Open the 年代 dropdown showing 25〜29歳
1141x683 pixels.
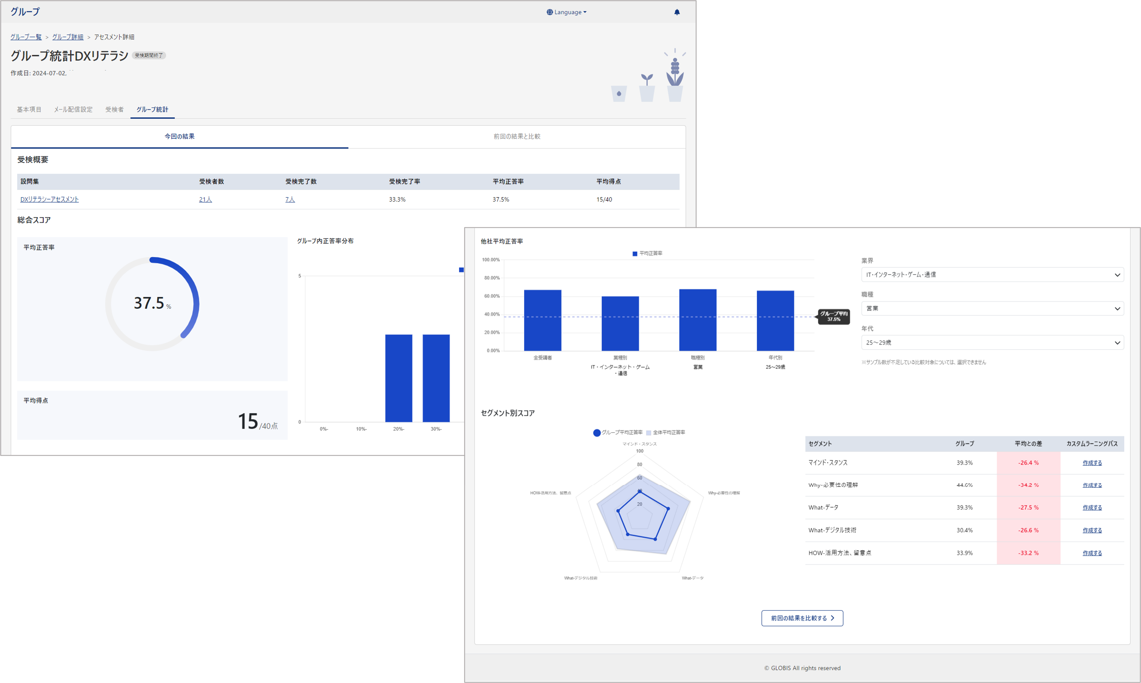[992, 342]
